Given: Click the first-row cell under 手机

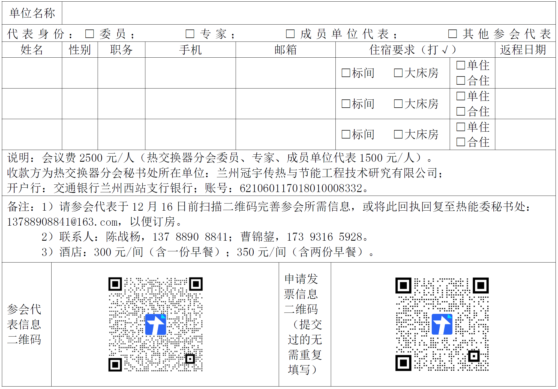Looking at the screenshot, I should pos(190,73).
